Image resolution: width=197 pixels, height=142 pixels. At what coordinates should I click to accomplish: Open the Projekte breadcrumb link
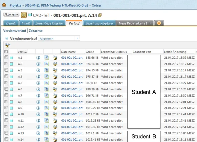(x=16, y=5)
